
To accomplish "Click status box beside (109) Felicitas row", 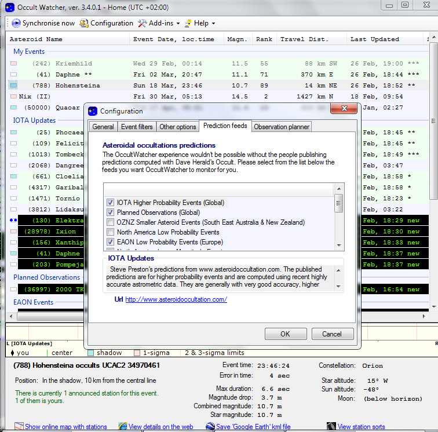I will pyautogui.click(x=13, y=143).
